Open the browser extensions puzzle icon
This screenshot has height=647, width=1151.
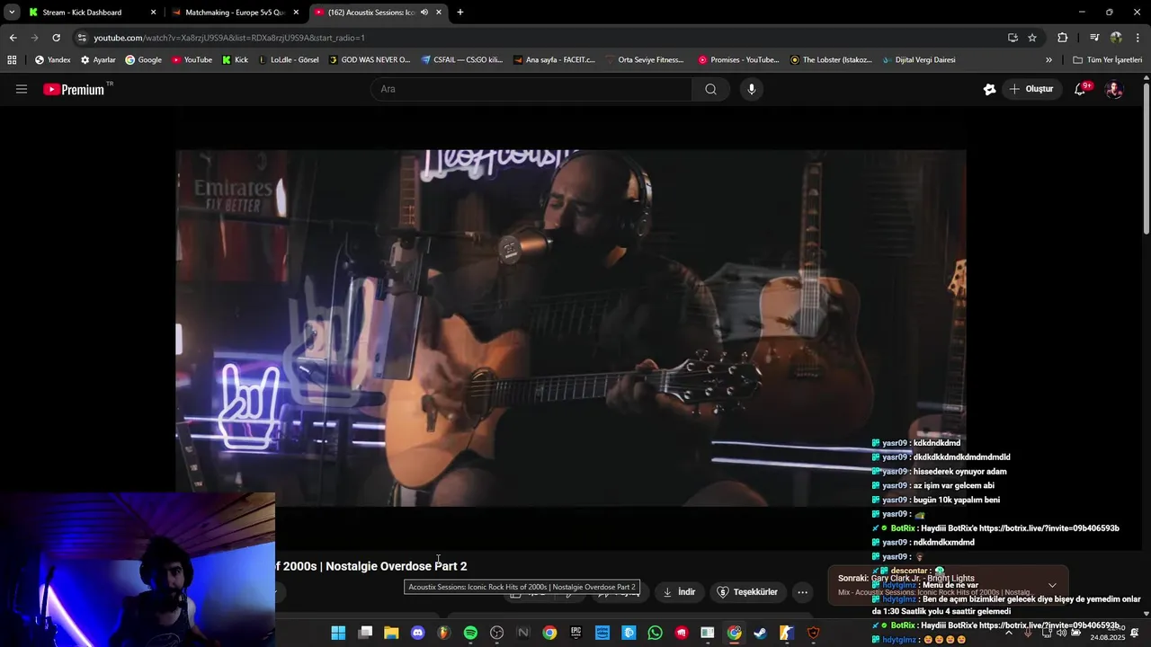click(1062, 38)
